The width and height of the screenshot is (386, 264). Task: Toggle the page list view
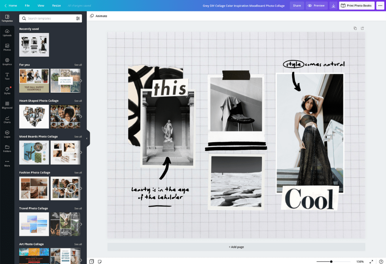(91, 261)
